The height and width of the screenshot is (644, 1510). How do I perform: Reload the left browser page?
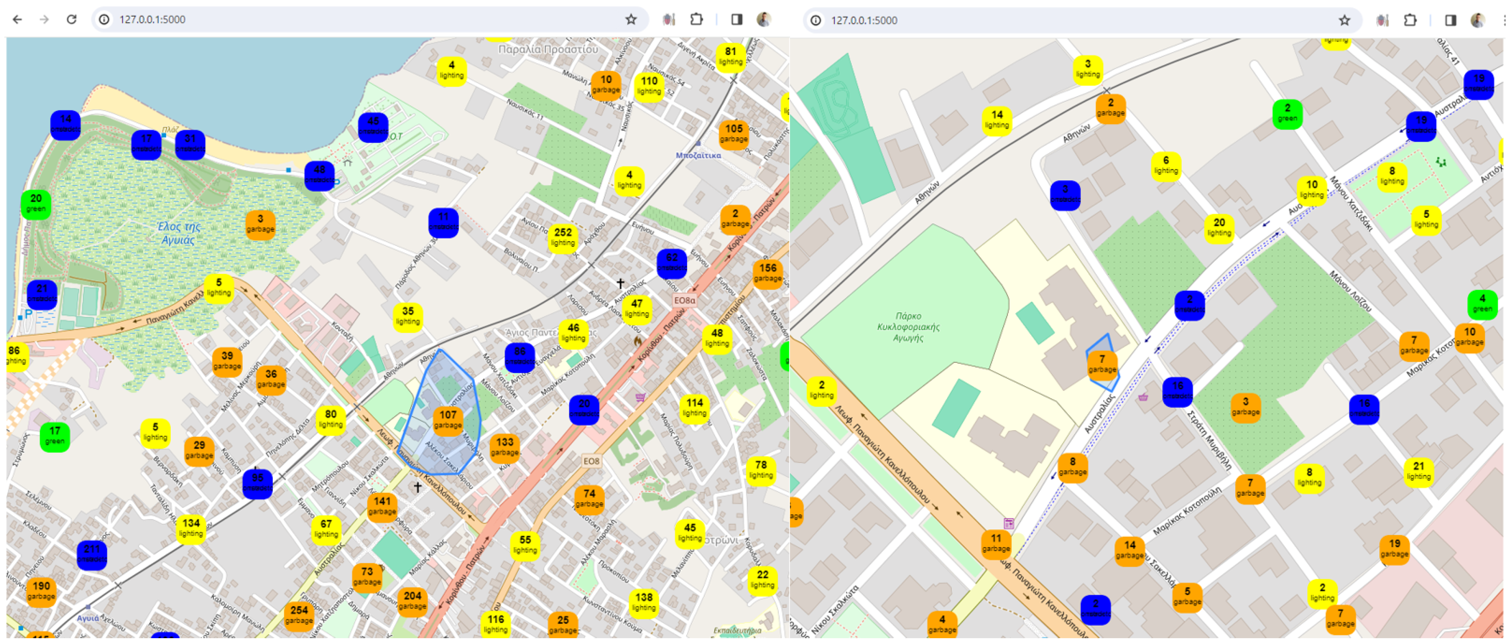click(x=71, y=19)
